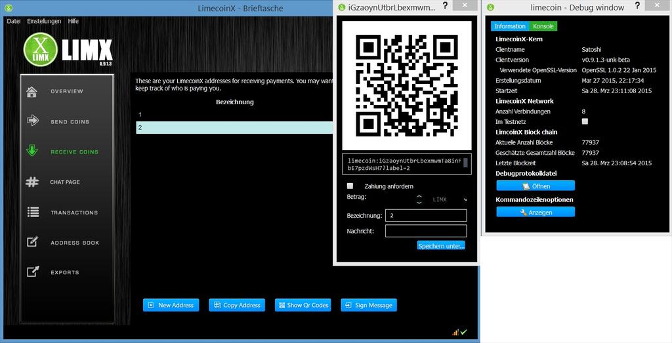This screenshot has width=672, height=343.
Task: Click Clientname value Satoshi
Action: click(x=591, y=50)
